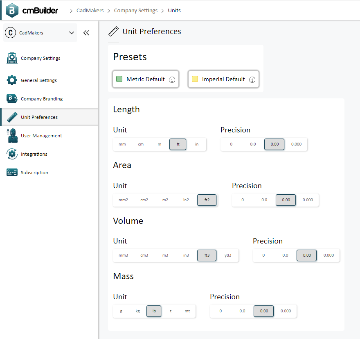Click the cmBuilder logo icon
This screenshot has height=339, width=360.
[12, 10]
